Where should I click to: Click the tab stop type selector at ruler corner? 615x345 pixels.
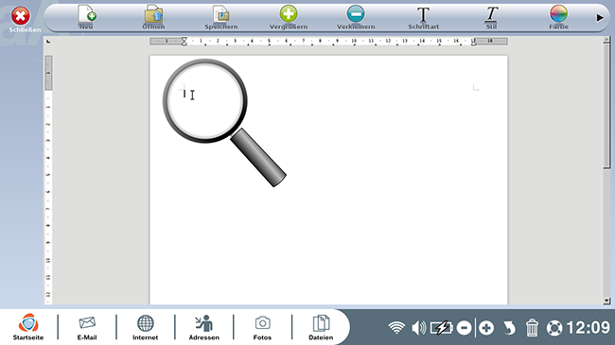[x=48, y=42]
